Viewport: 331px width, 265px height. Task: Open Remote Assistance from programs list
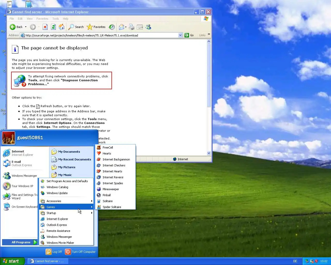[x=66, y=231]
